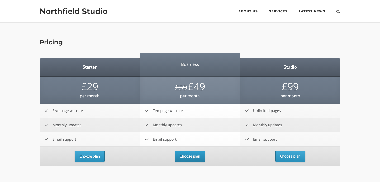Open the About Us menu item

[248, 11]
